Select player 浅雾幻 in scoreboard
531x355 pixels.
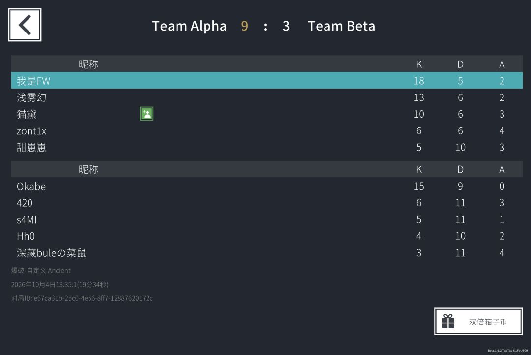click(x=266, y=97)
